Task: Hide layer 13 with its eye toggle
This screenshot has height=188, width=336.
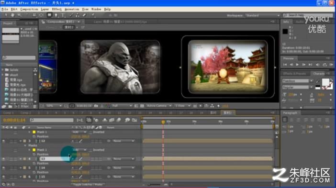Action: point(3,159)
